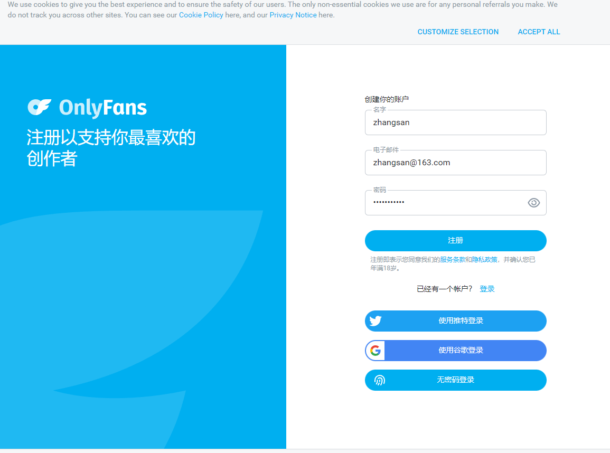Click the 密码 password input field
Image resolution: width=610 pixels, height=453 pixels.
456,203
